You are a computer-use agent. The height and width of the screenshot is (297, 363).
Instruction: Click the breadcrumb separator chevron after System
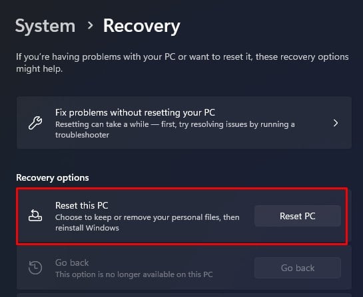90,25
